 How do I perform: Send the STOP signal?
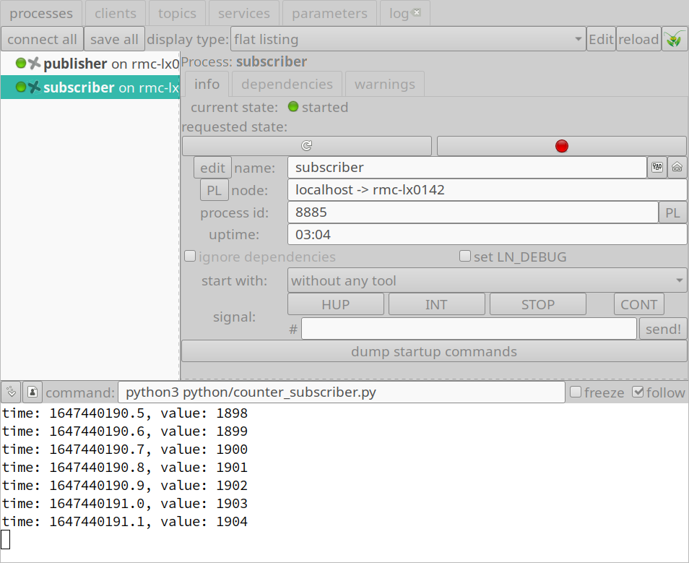point(538,304)
